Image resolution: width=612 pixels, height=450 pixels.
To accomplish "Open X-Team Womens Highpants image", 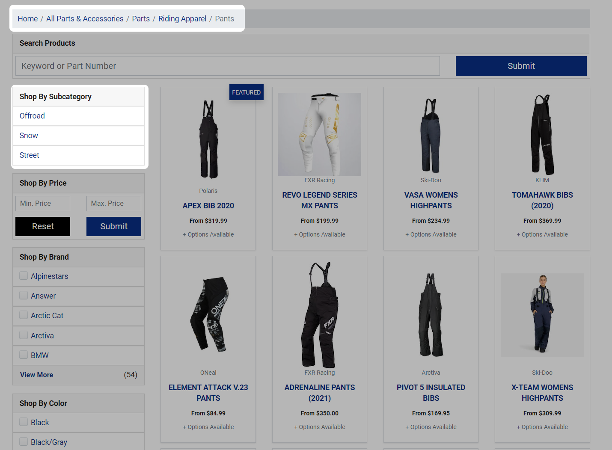I will (x=542, y=315).
